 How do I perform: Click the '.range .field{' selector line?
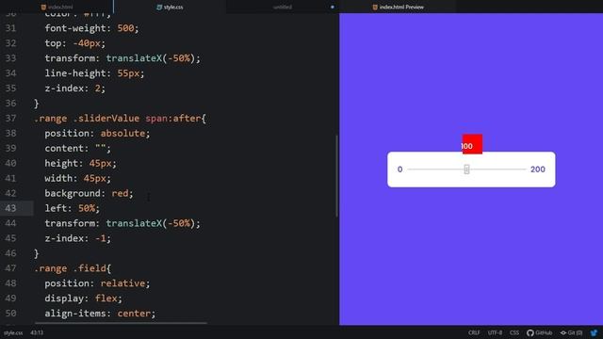click(x=73, y=267)
